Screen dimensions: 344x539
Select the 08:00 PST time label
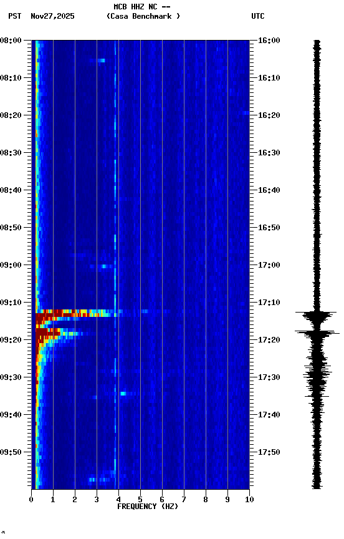point(11,41)
